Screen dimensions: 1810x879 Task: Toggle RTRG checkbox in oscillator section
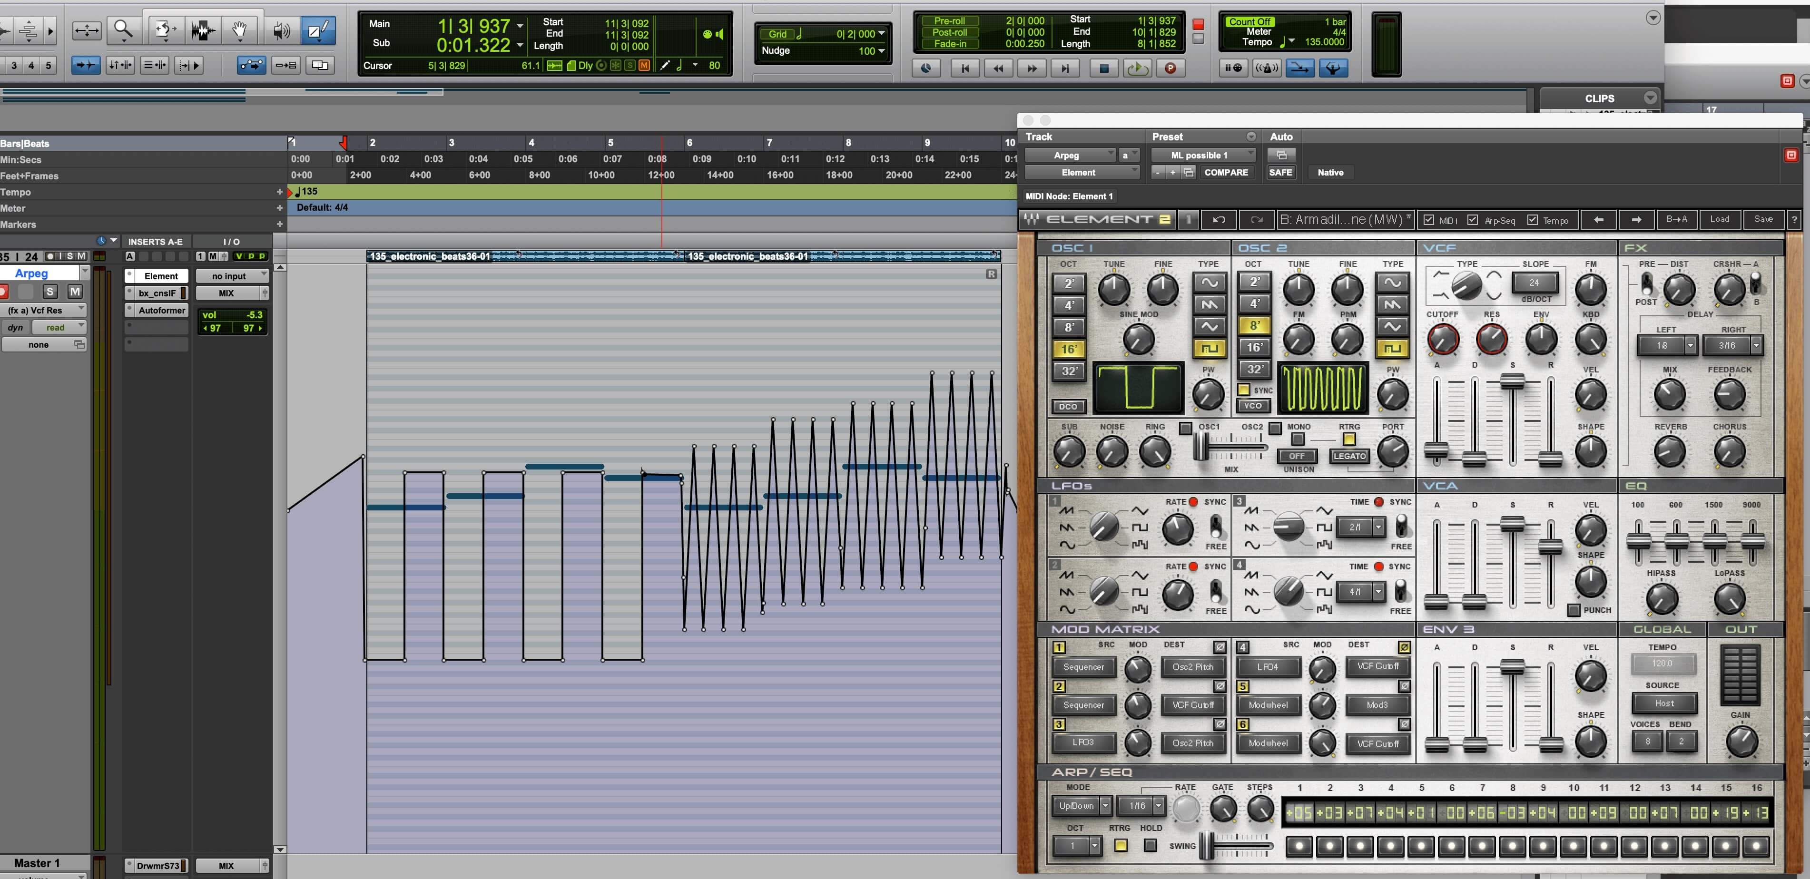(x=1349, y=439)
